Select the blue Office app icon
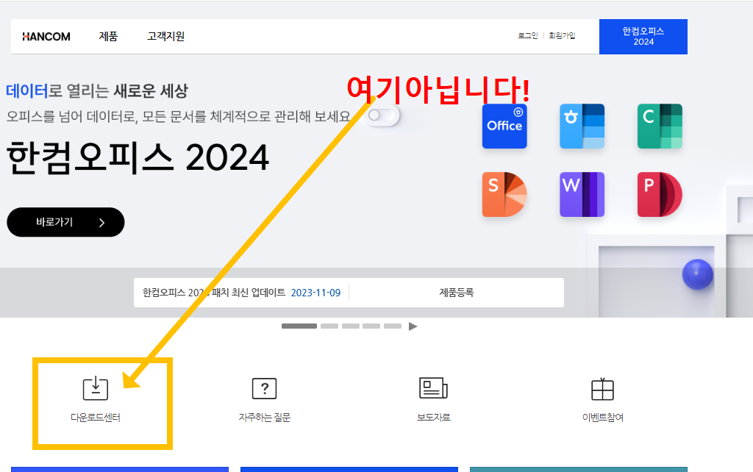The width and height of the screenshot is (753, 472). 504,126
